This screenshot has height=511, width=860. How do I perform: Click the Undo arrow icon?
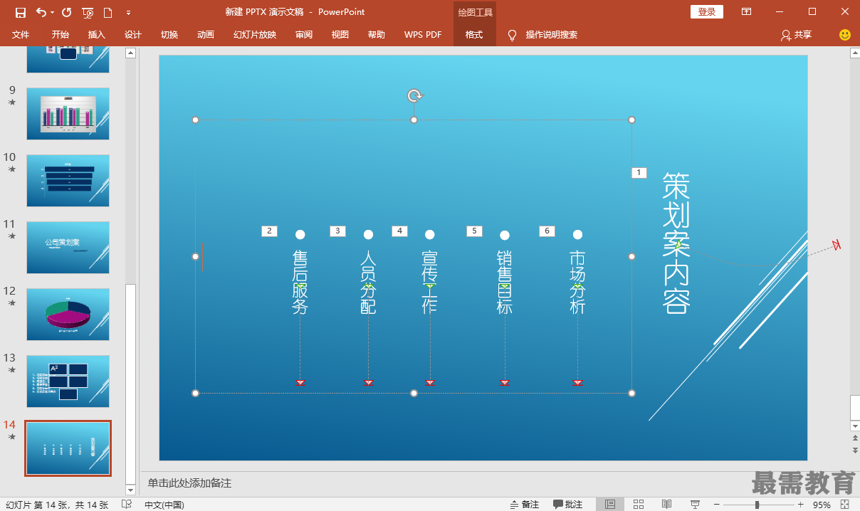click(41, 12)
